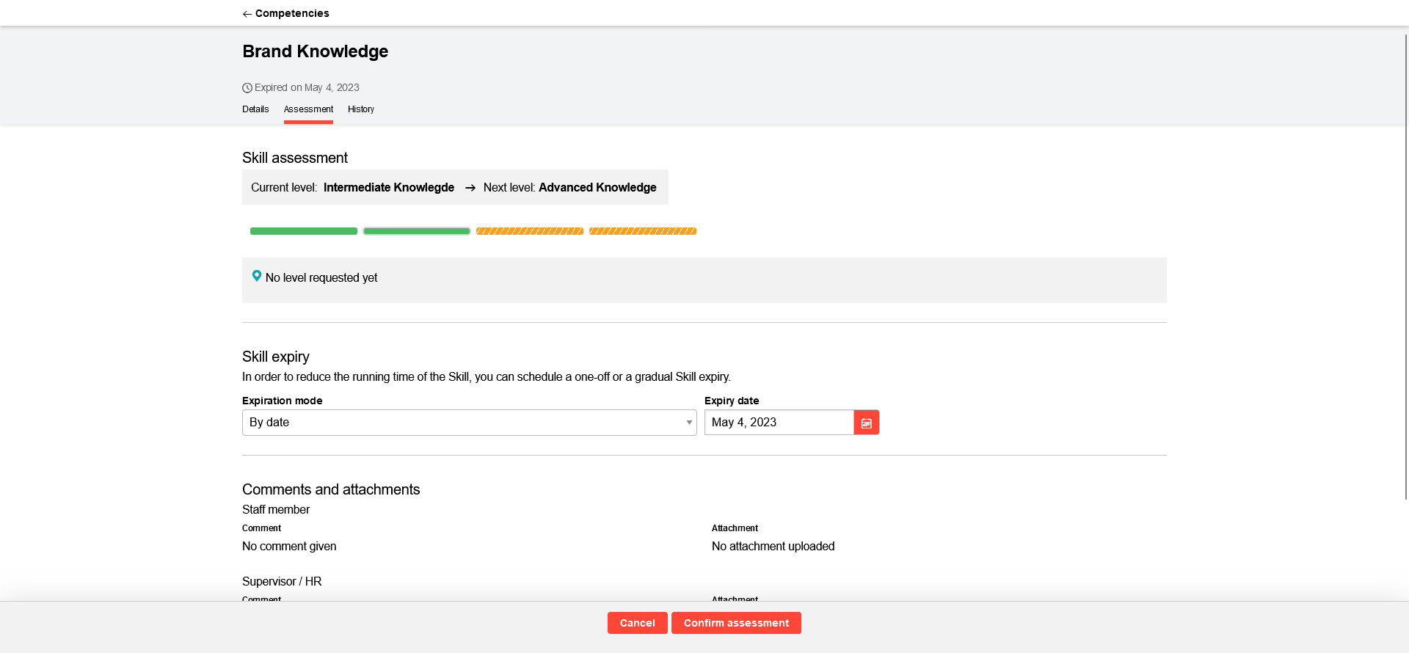Switch to the Details tab
Viewport: 1409px width, 653px height.
tap(255, 109)
